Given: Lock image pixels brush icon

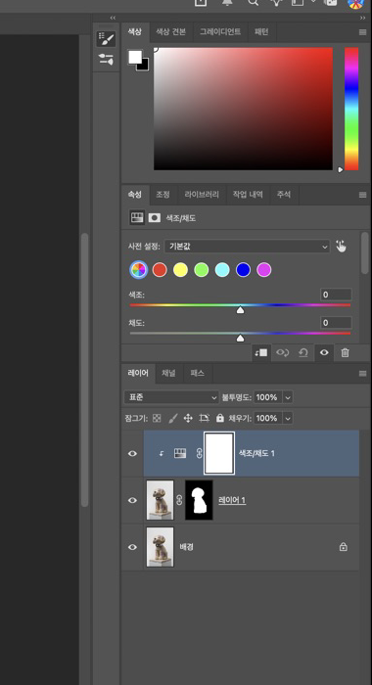Looking at the screenshot, I should 172,418.
